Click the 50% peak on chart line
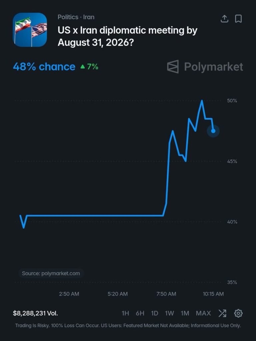 pyautogui.click(x=202, y=101)
